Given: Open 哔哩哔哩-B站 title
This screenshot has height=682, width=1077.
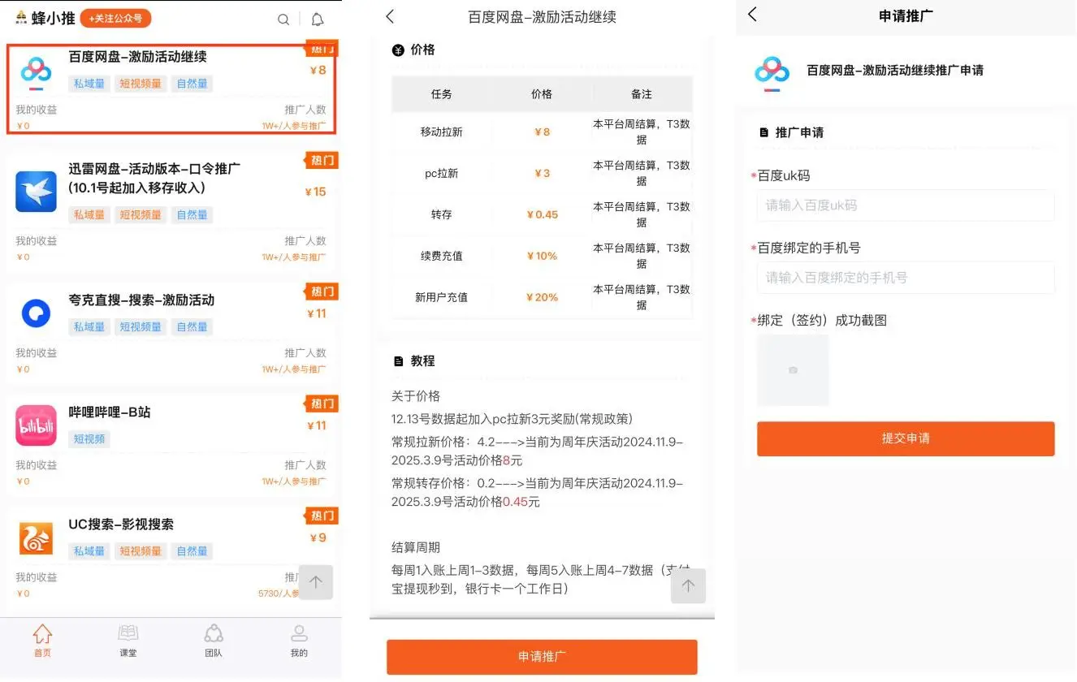Looking at the screenshot, I should pyautogui.click(x=110, y=412).
